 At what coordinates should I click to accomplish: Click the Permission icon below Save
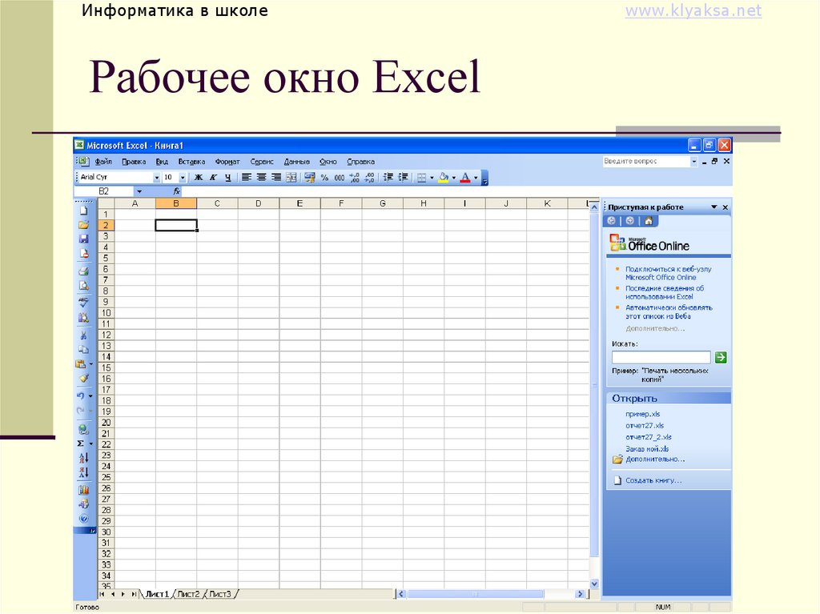(83, 254)
